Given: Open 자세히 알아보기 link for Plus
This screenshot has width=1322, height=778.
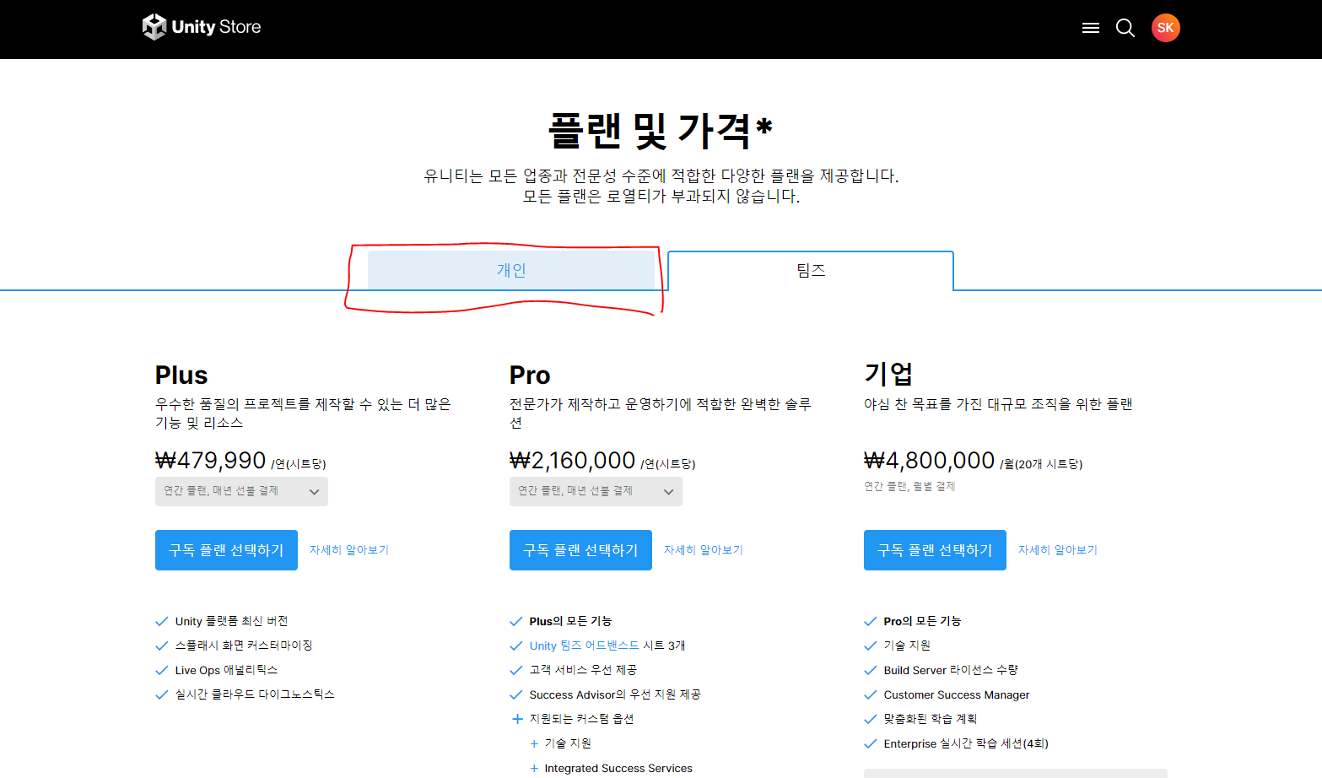Looking at the screenshot, I should coord(349,550).
